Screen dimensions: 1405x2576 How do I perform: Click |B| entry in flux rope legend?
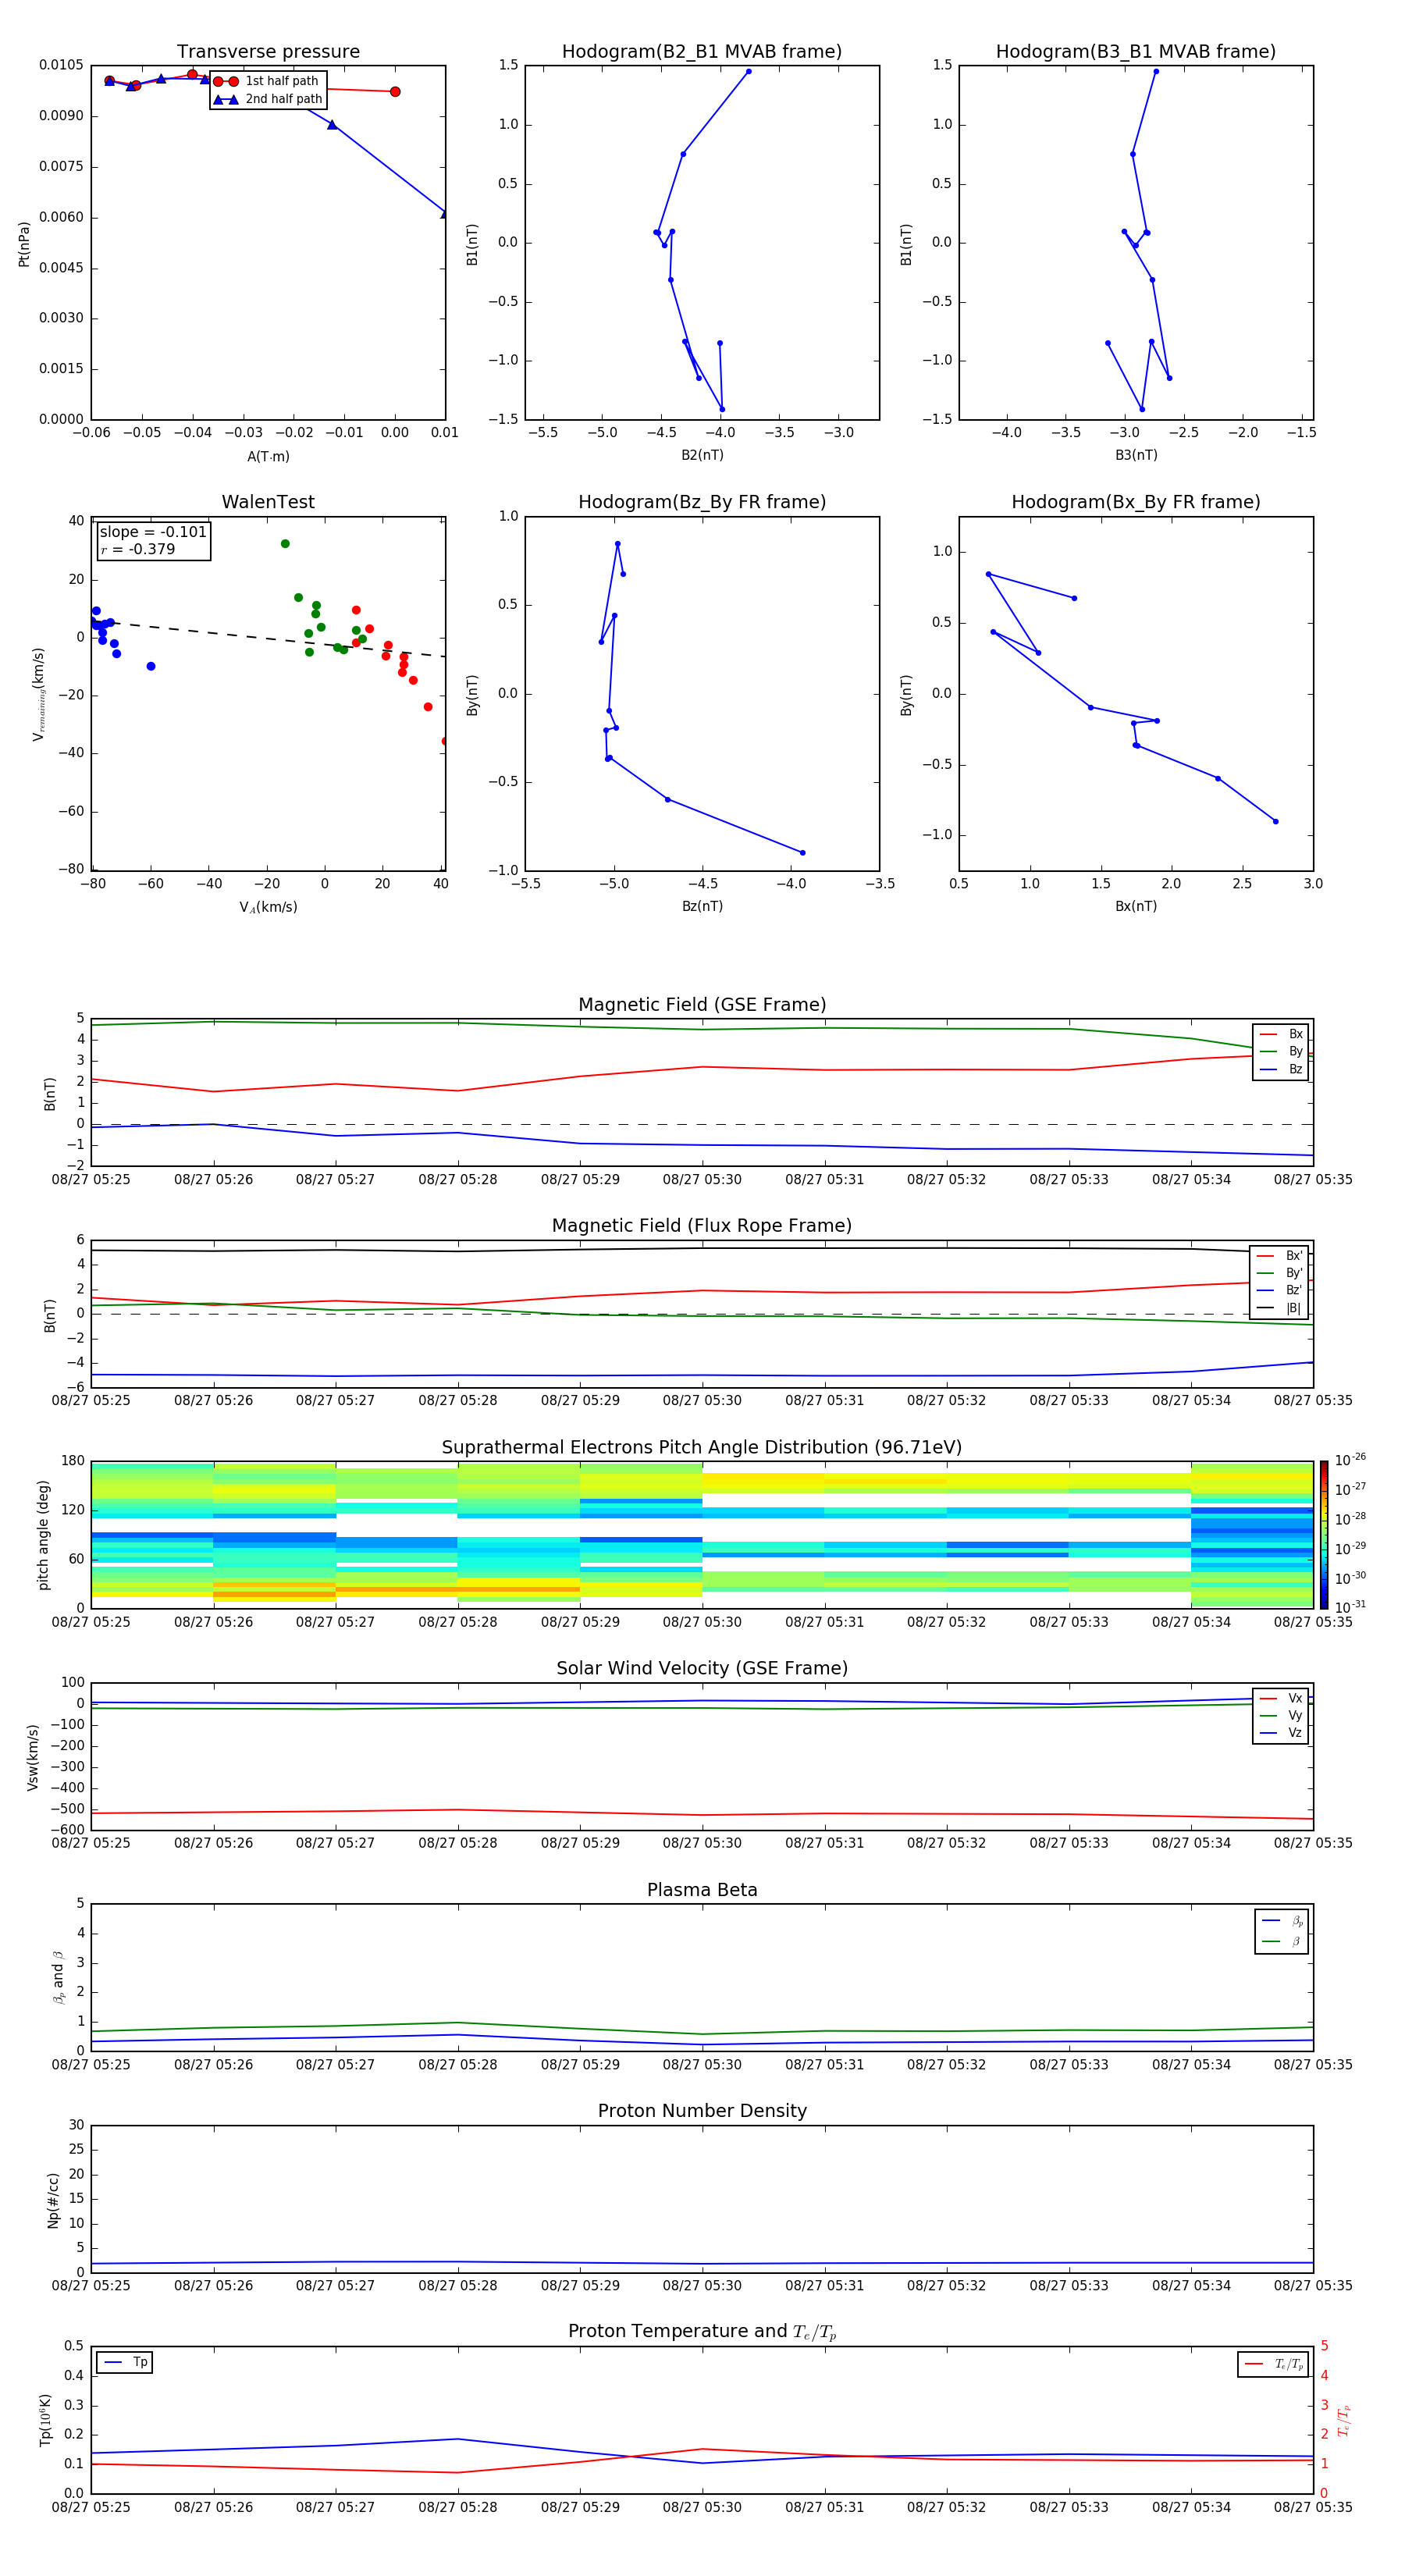pos(1280,1308)
